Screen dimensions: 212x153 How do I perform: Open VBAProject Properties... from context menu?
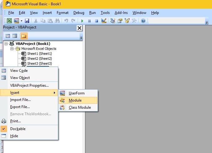pos(29,85)
